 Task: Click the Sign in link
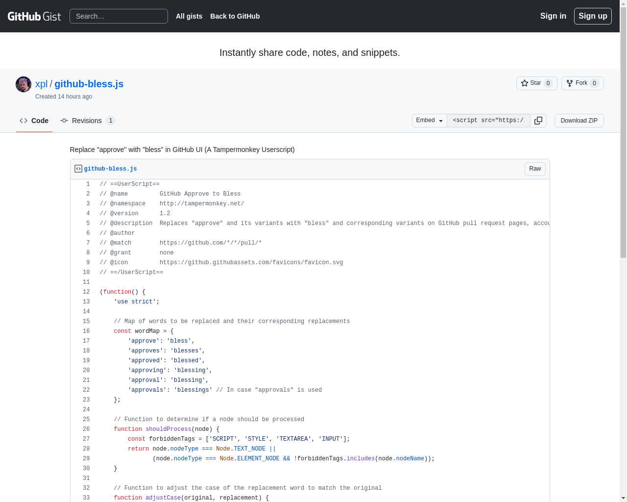point(553,16)
